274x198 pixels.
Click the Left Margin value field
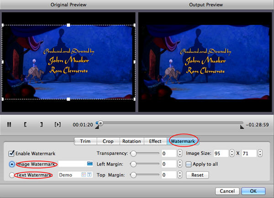(x=169, y=164)
